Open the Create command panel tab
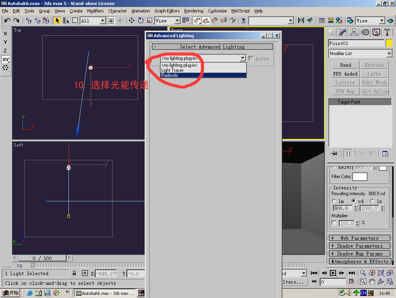The width and height of the screenshot is (396, 298). point(332,32)
